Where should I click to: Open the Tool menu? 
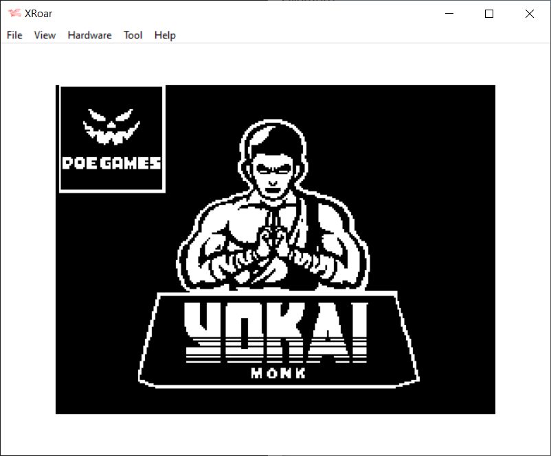(x=133, y=35)
